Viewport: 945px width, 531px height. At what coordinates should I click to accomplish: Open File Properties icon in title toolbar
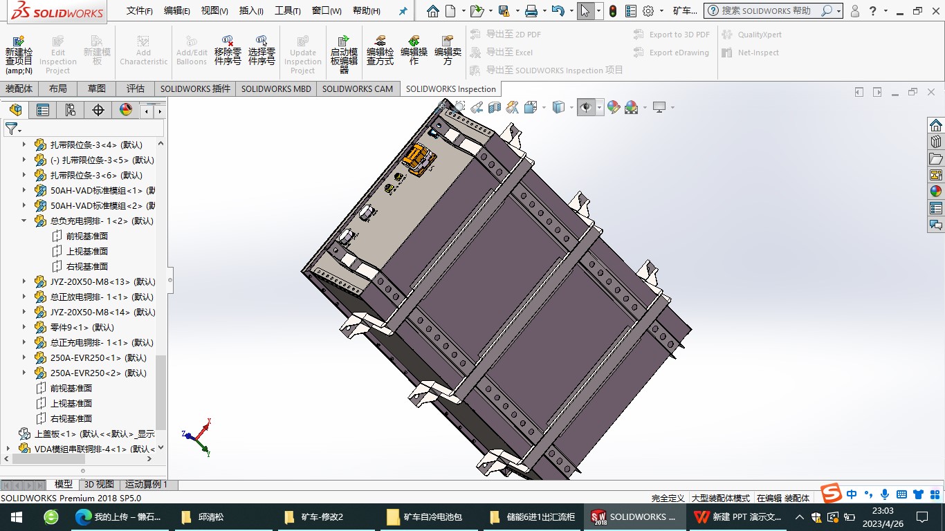(x=630, y=11)
